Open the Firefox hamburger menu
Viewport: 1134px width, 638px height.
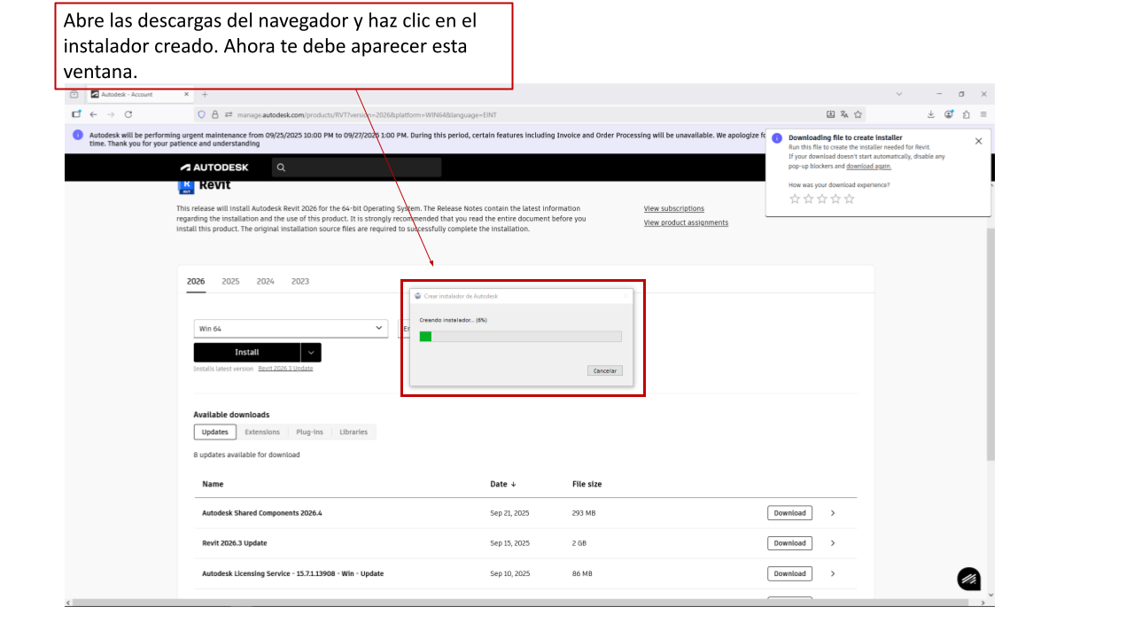click(983, 114)
